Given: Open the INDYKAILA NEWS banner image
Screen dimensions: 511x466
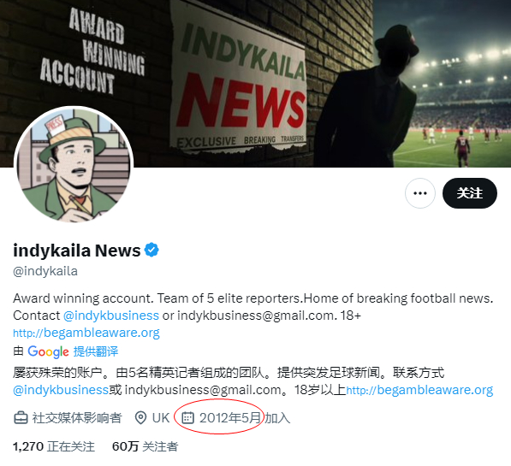Looking at the screenshot, I should coord(255,83).
